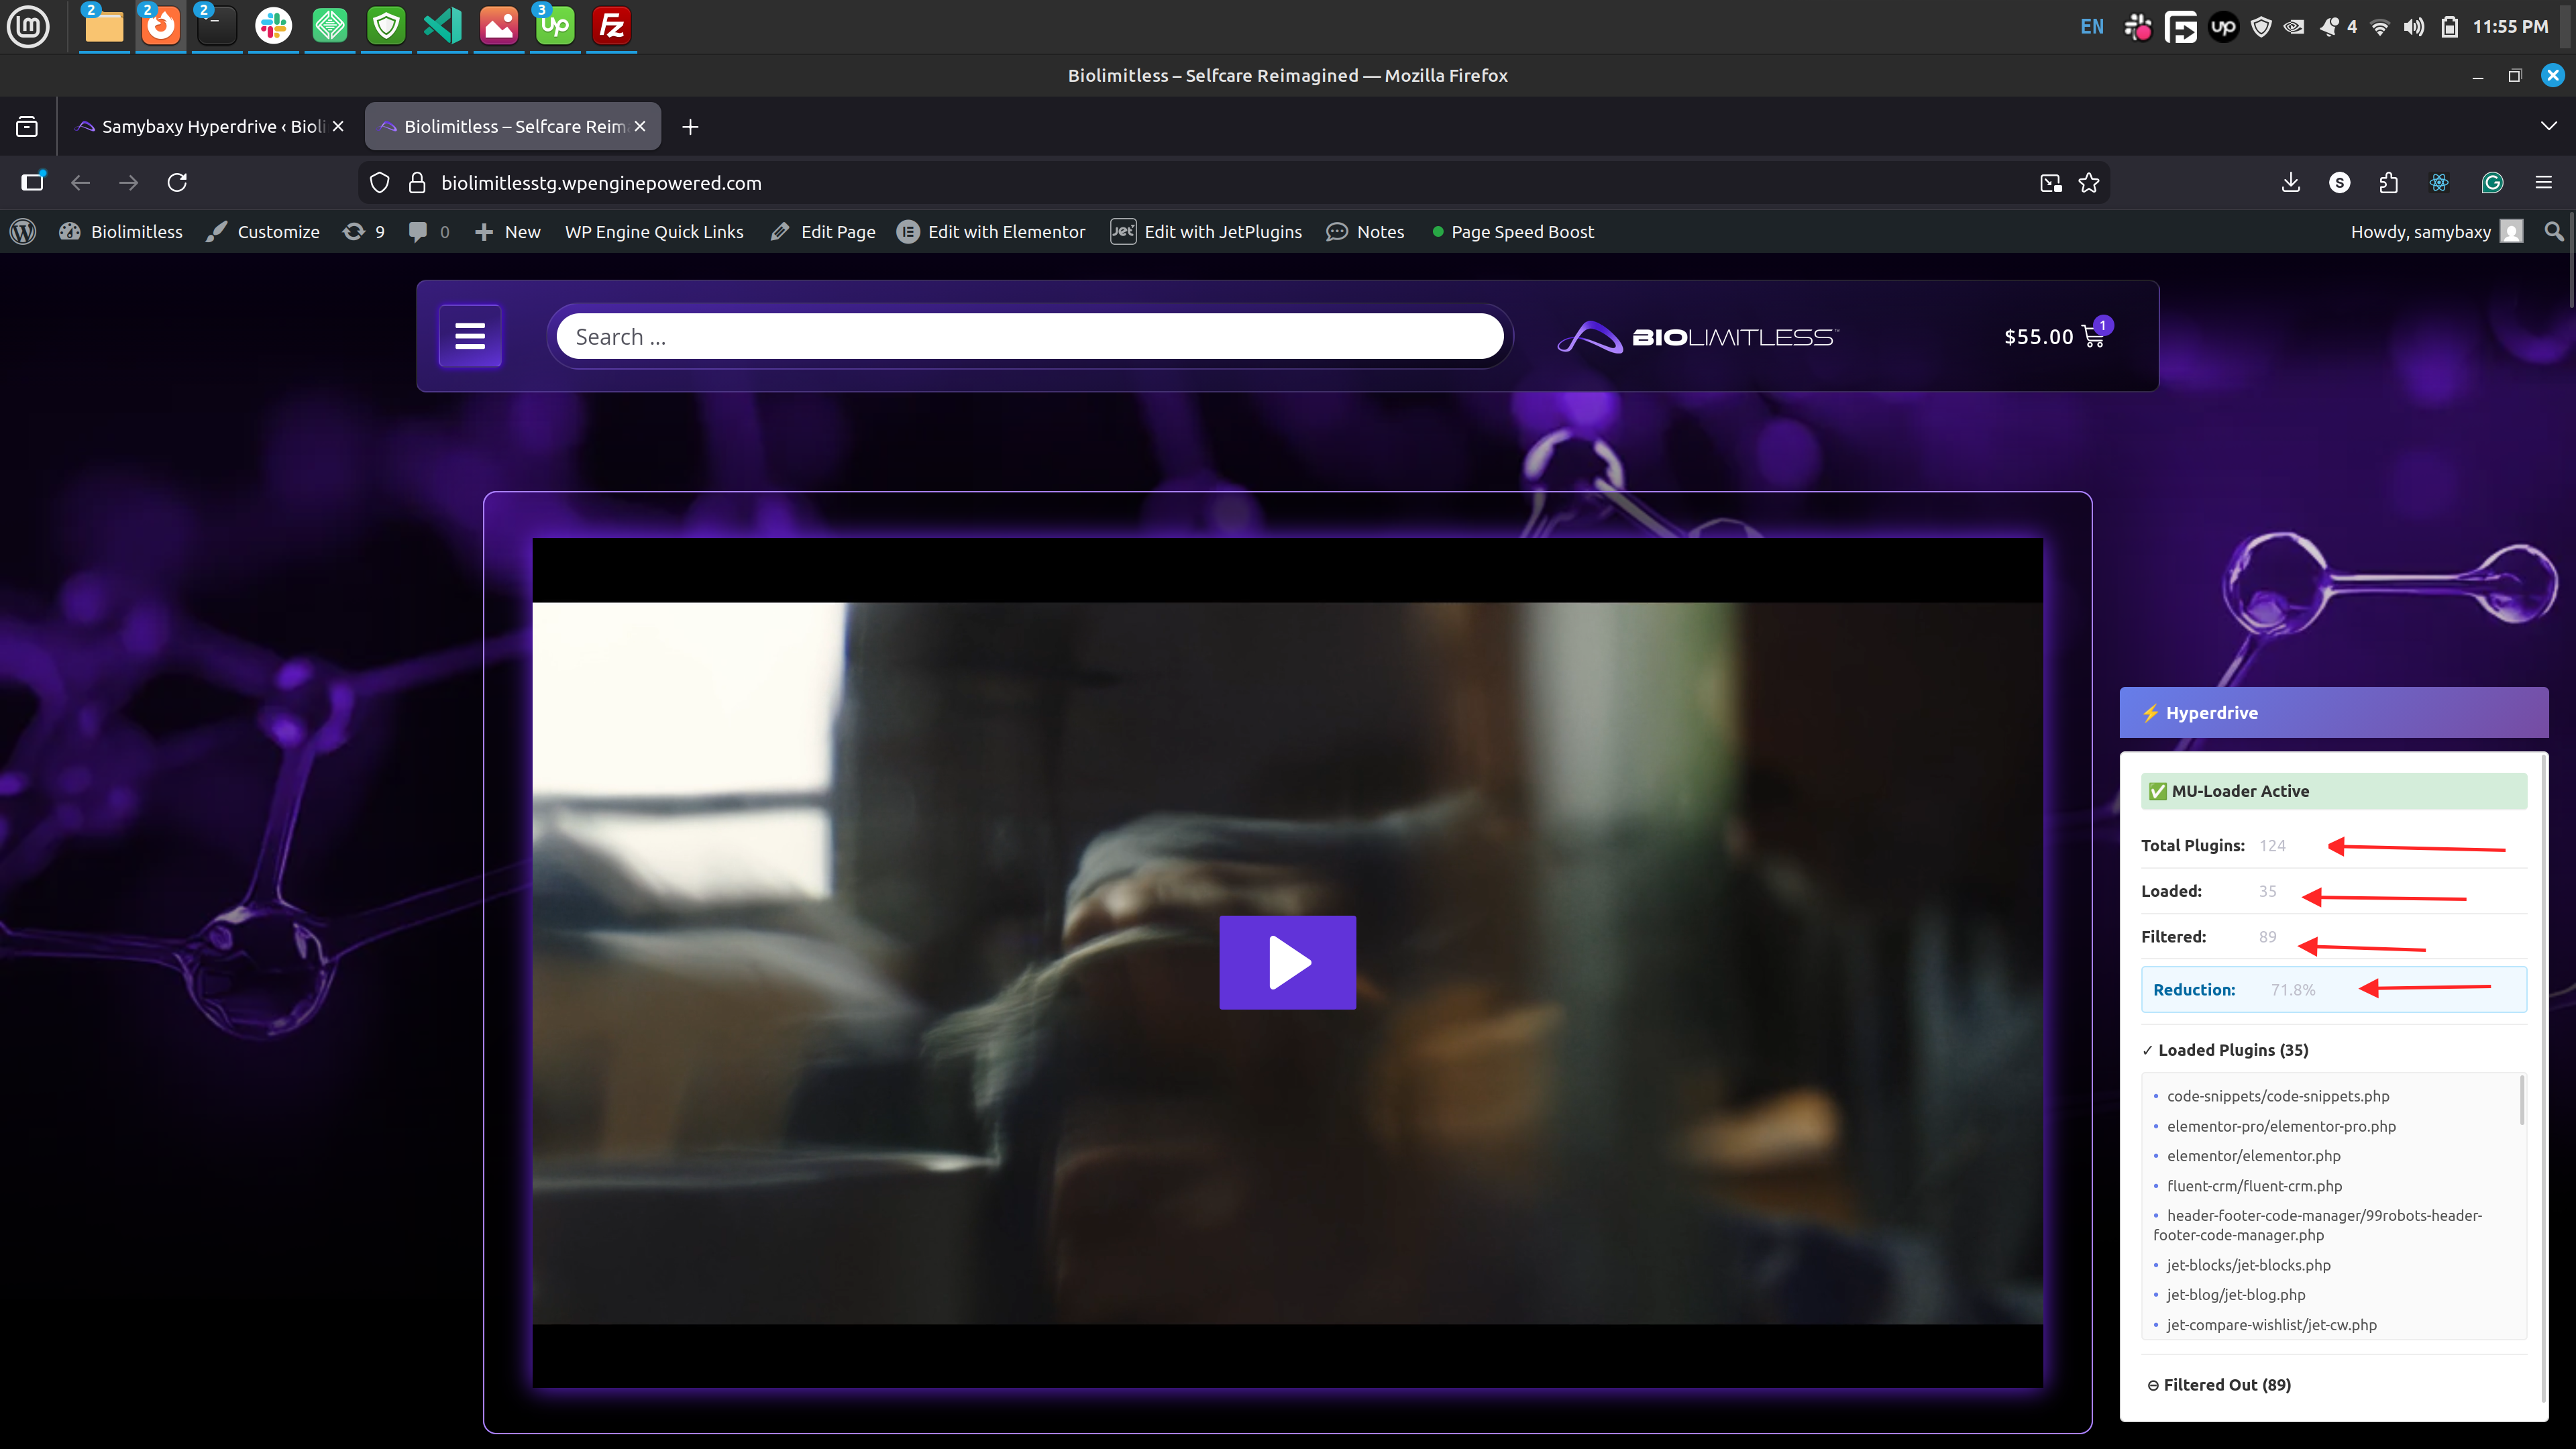Open the Firefox downloads panel
The width and height of the screenshot is (2576, 1449).
click(2291, 182)
